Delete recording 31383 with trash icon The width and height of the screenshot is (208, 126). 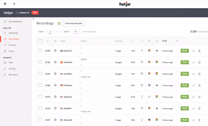[199, 51]
